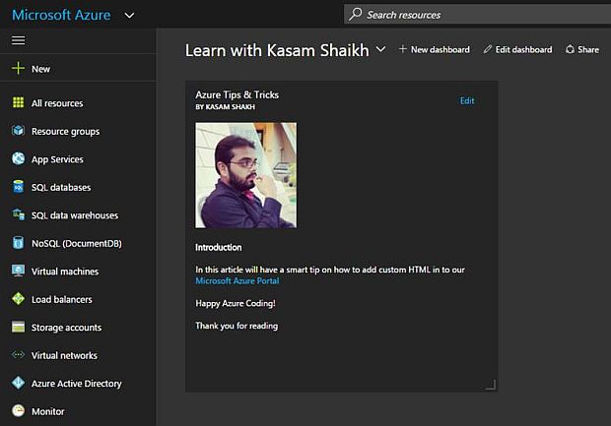
Task: Open Virtual networks from sidebar
Action: click(x=64, y=355)
